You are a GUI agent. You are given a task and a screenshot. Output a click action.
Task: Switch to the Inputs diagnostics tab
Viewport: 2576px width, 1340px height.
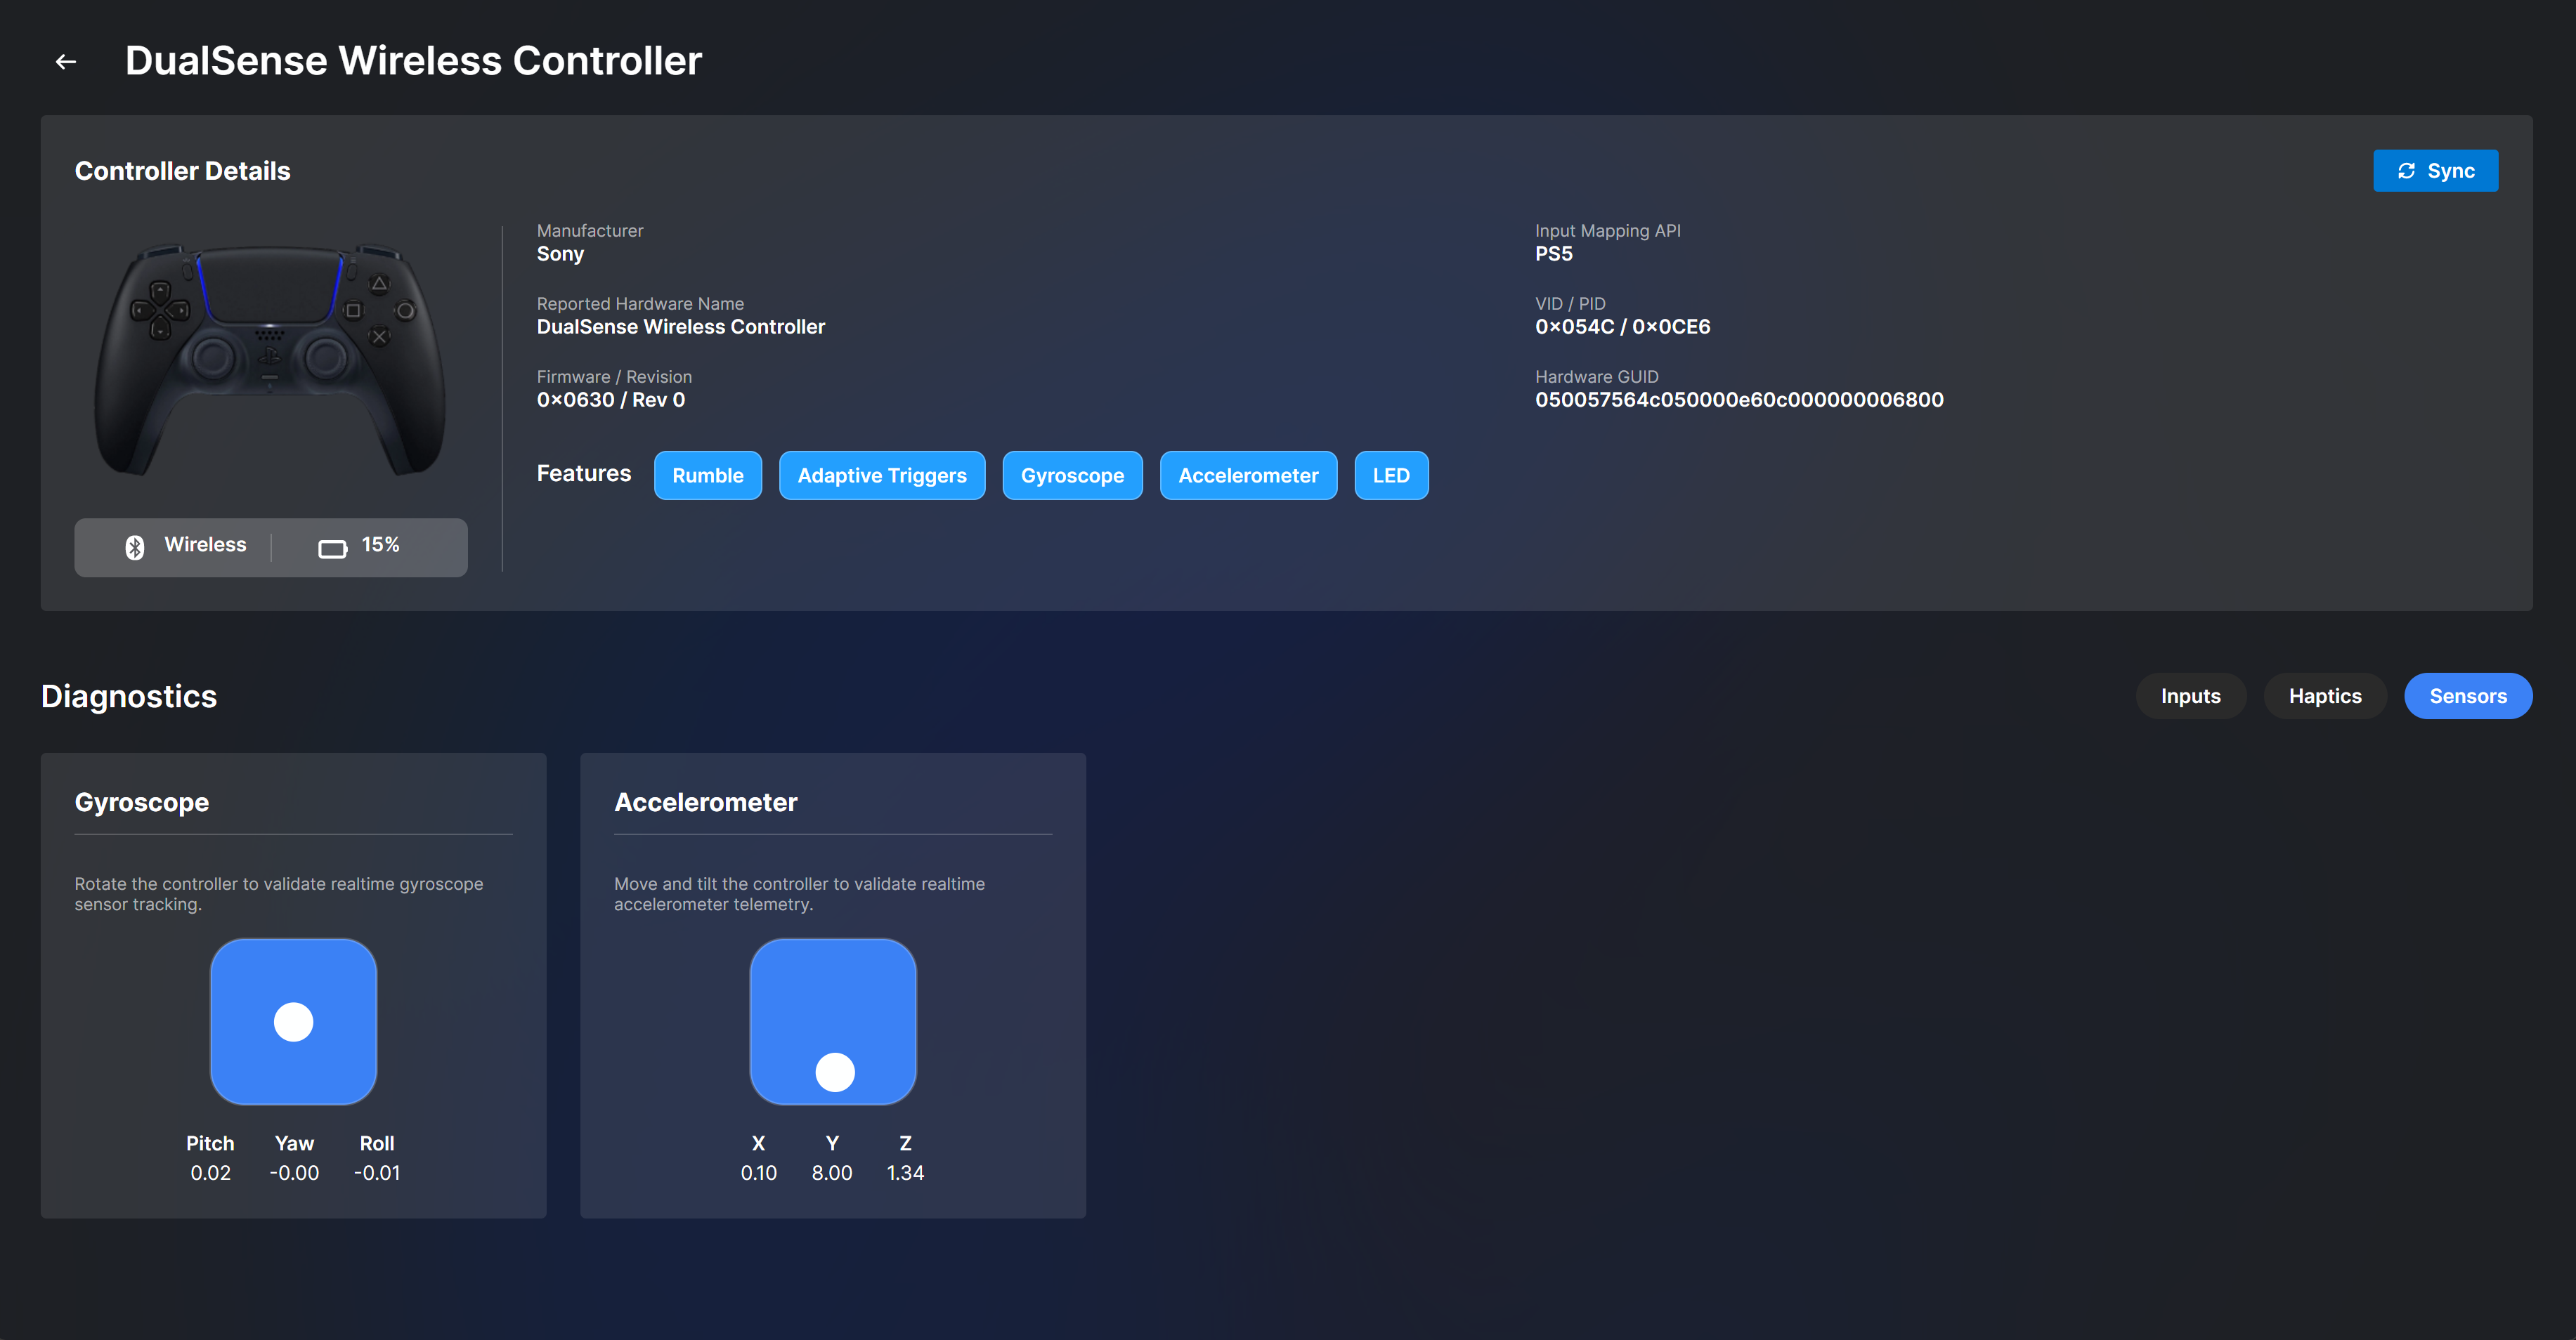point(2190,697)
